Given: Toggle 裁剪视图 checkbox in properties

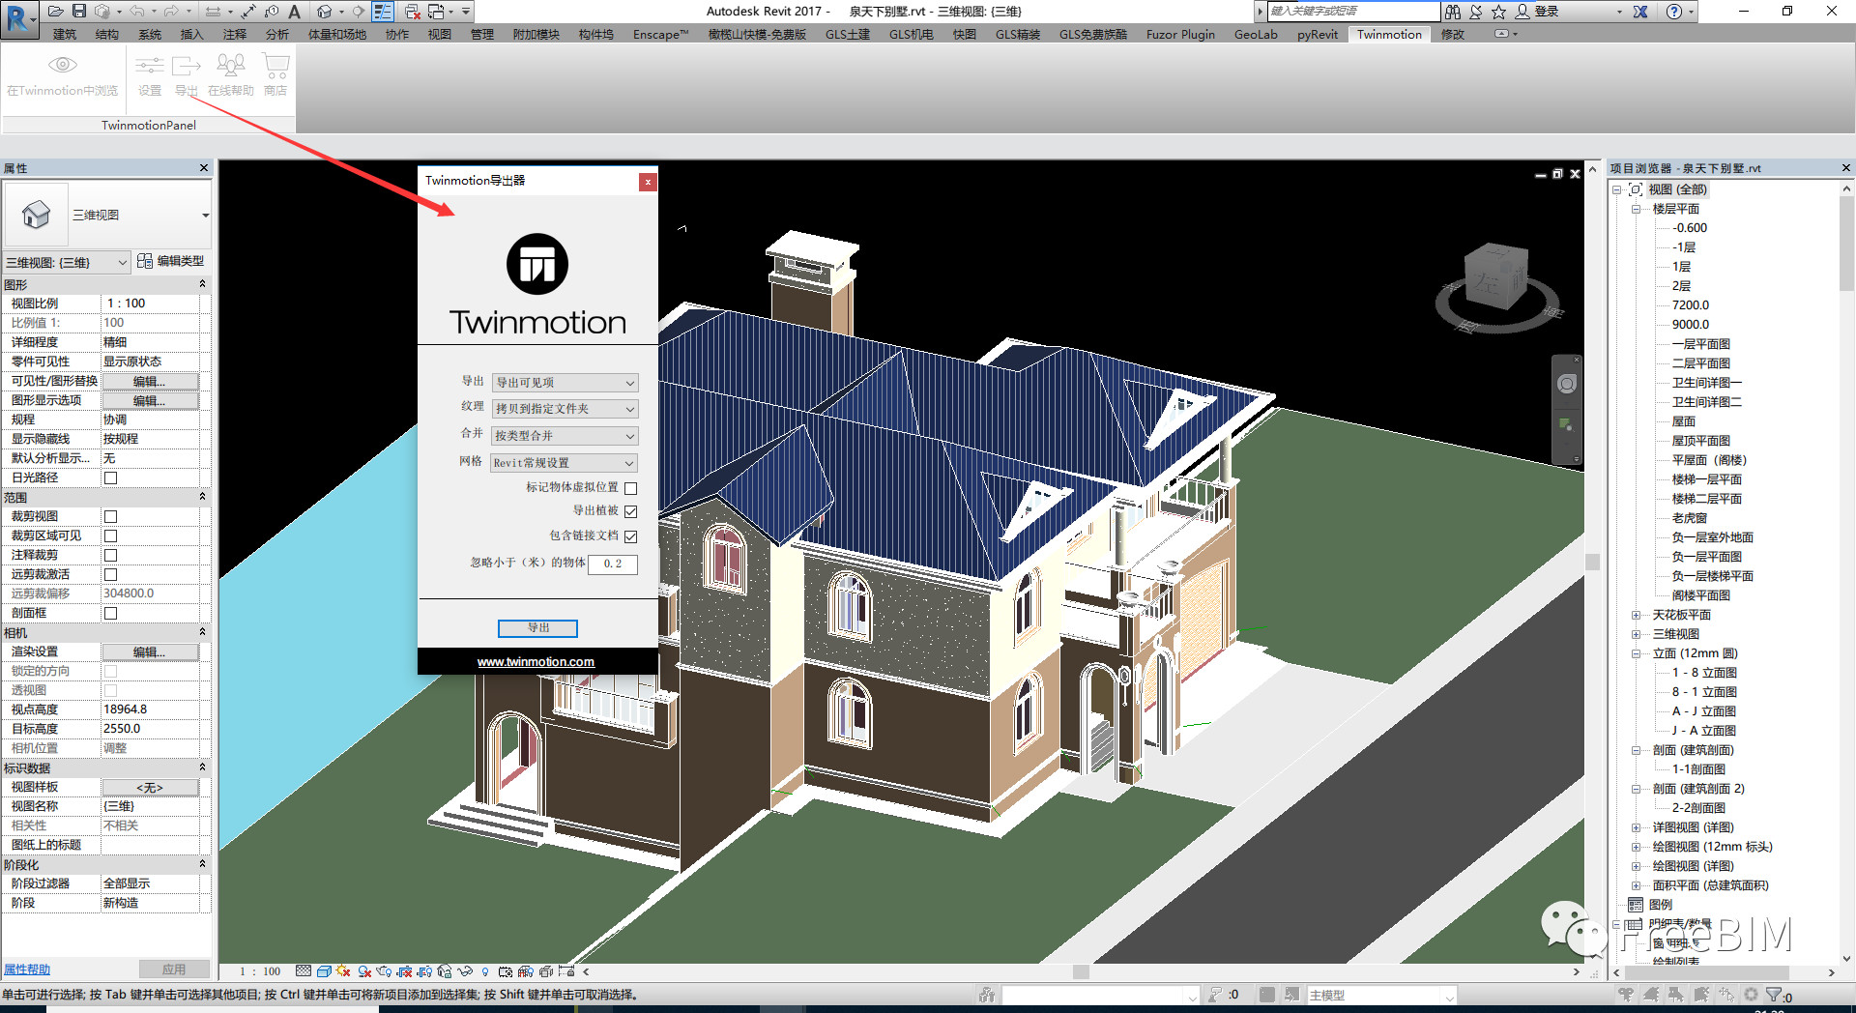Looking at the screenshot, I should click(110, 516).
